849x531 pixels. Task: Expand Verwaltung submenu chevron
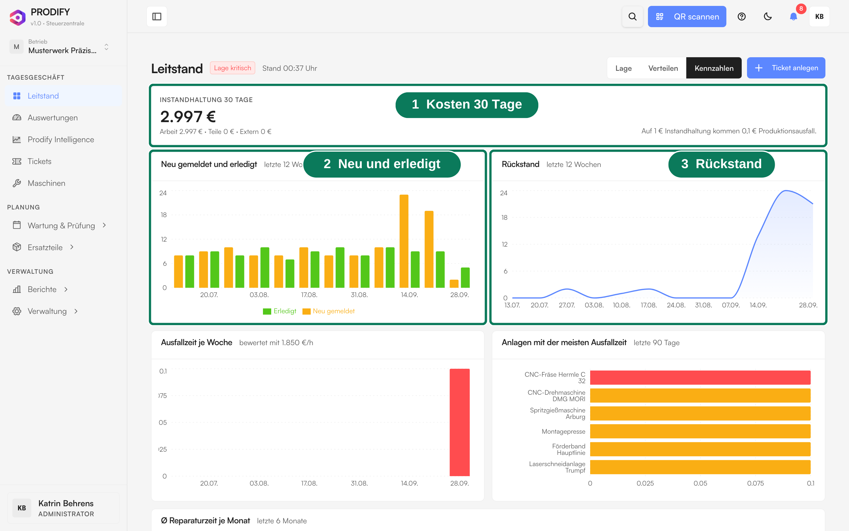(76, 311)
